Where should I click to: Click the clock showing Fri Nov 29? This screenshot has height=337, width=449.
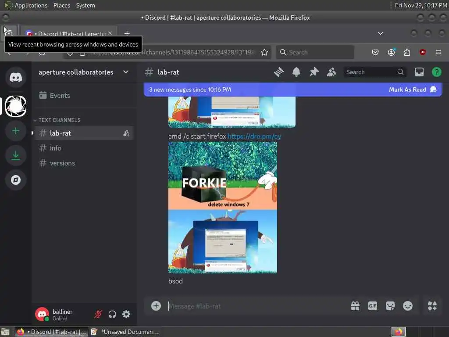(x=421, y=5)
